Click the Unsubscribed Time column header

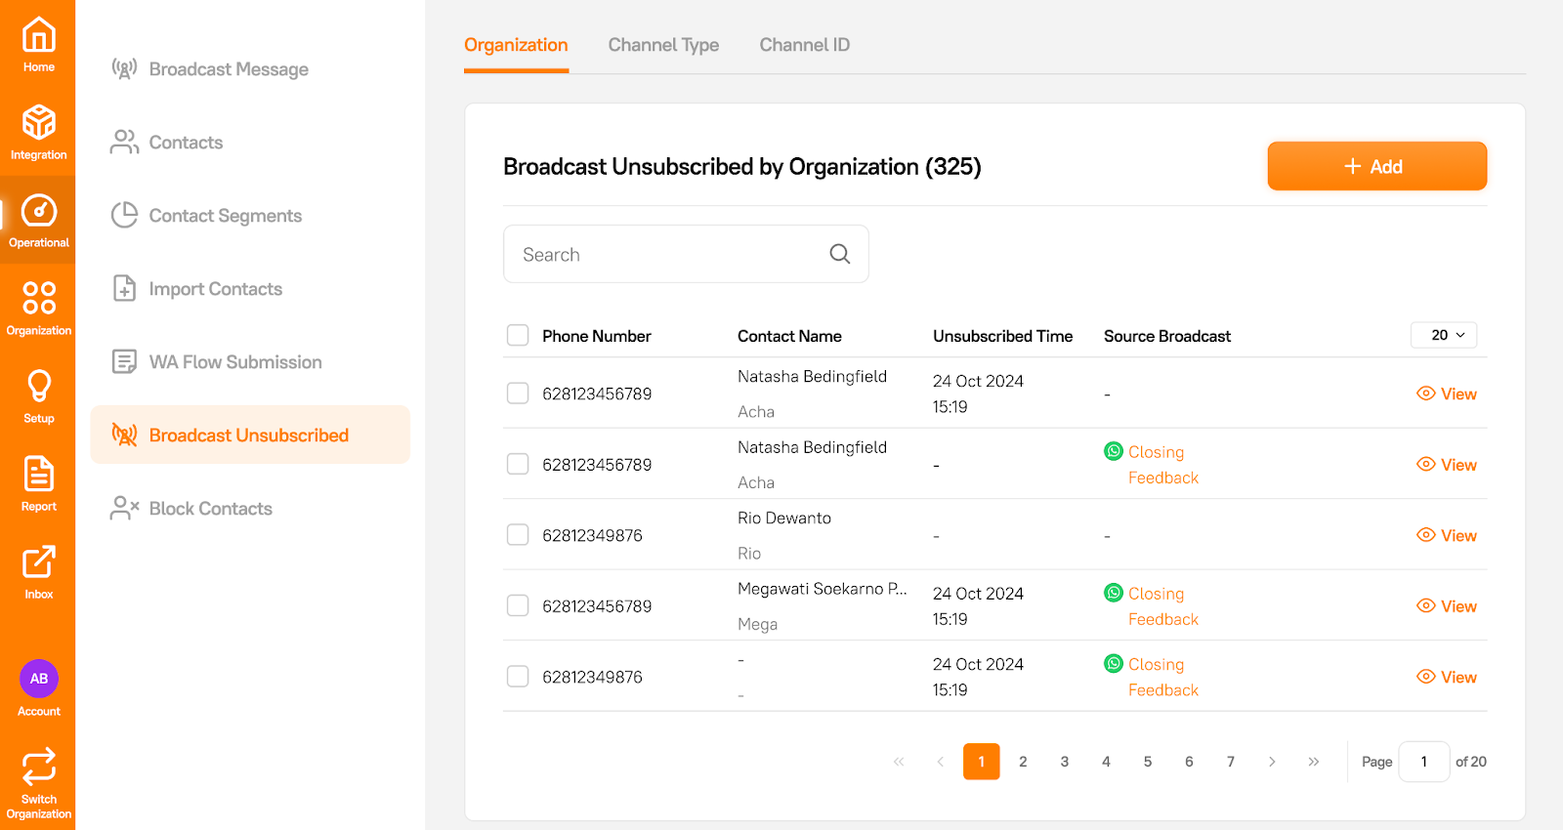[x=1002, y=336]
